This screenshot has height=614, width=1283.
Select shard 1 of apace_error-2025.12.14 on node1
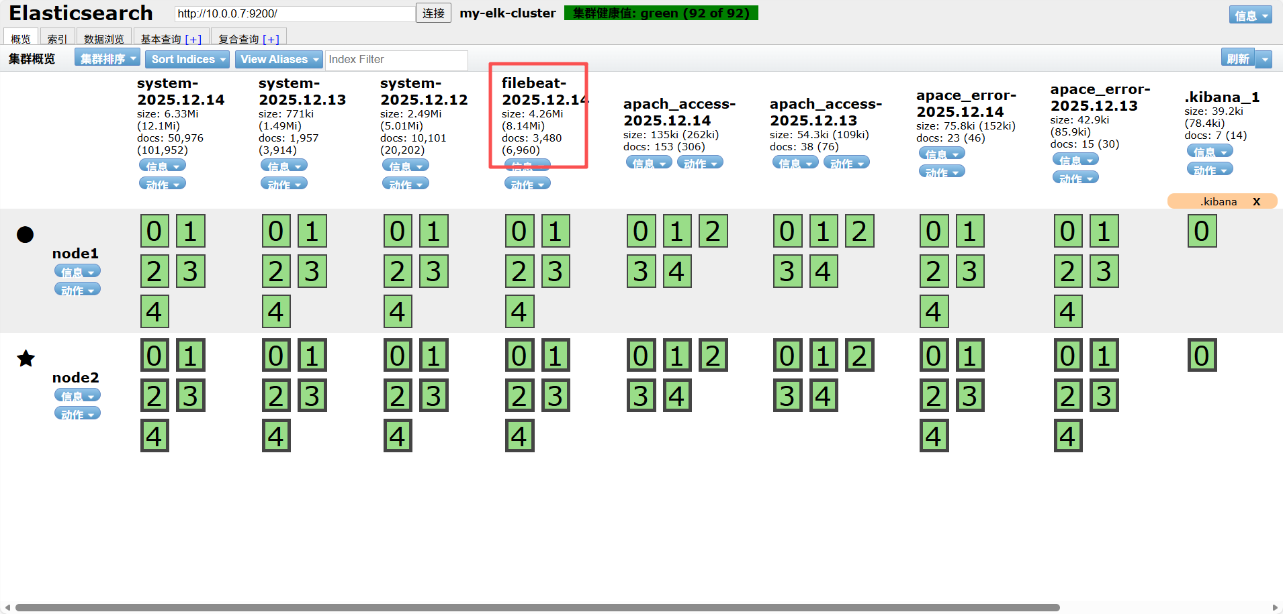coord(970,231)
